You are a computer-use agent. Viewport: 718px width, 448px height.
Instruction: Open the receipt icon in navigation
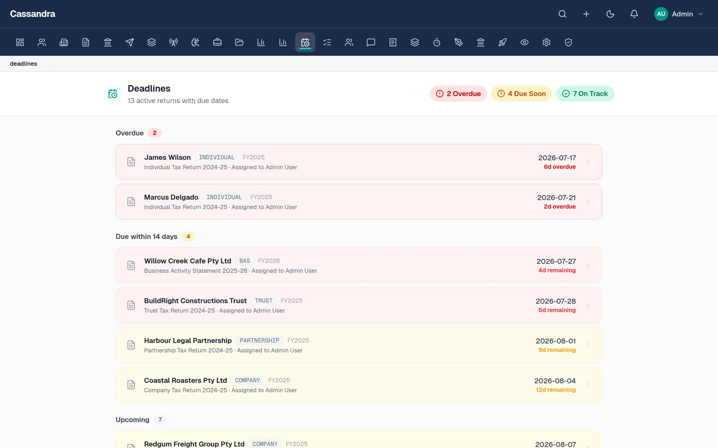393,42
